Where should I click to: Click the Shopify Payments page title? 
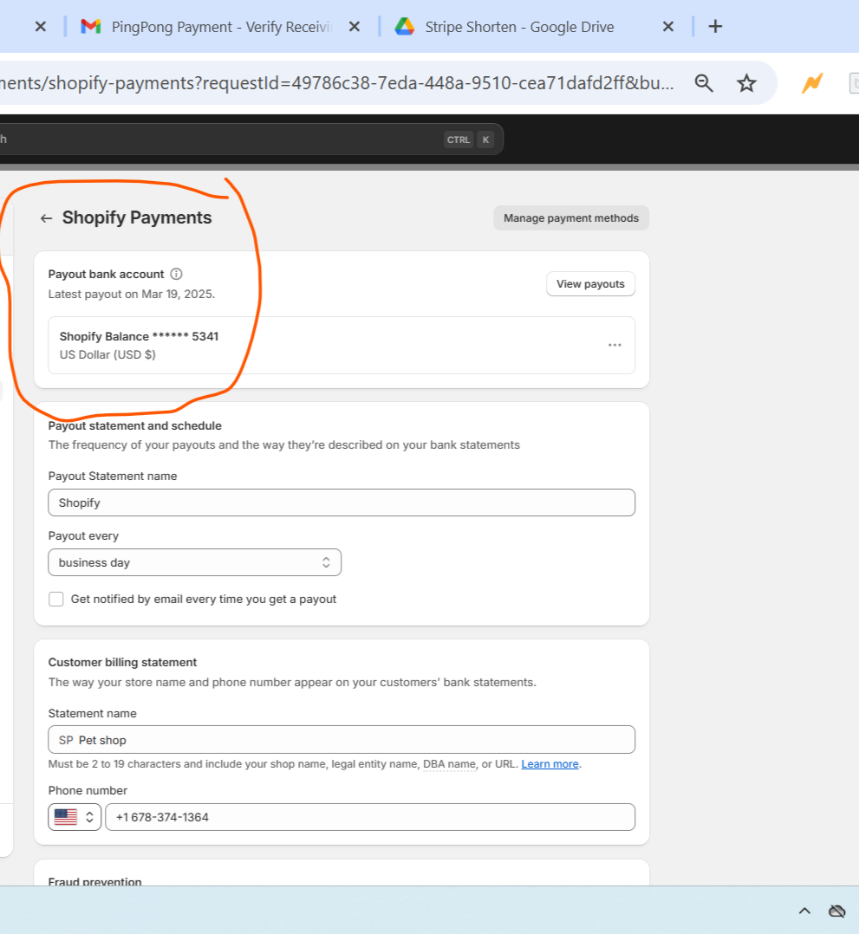[x=137, y=218]
